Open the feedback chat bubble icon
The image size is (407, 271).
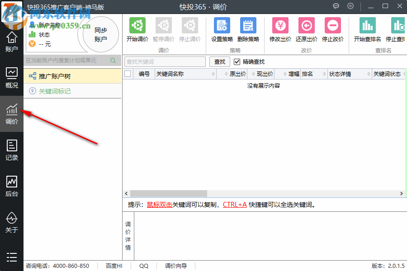click(x=336, y=6)
